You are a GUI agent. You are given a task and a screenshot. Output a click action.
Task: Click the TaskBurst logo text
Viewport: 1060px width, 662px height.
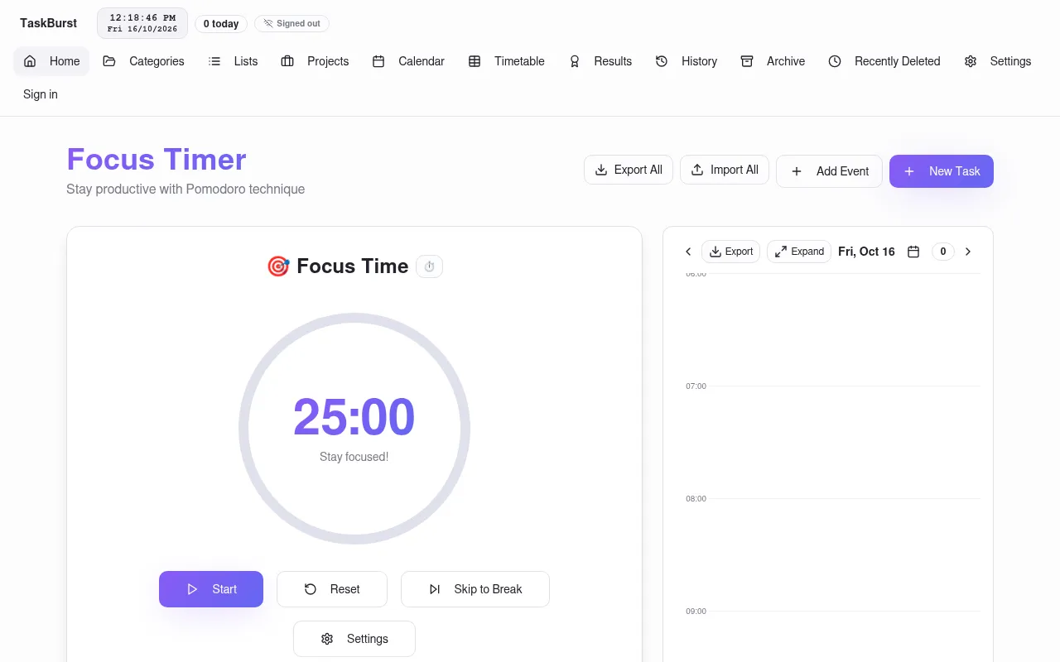(x=49, y=23)
